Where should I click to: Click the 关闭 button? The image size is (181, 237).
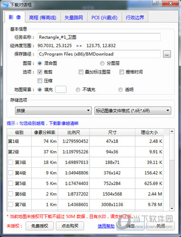click(x=161, y=226)
